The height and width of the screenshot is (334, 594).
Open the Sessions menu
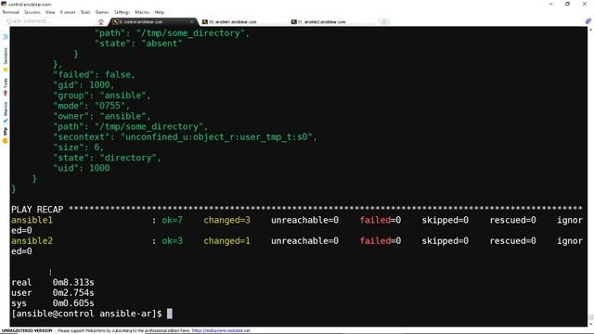coord(32,12)
